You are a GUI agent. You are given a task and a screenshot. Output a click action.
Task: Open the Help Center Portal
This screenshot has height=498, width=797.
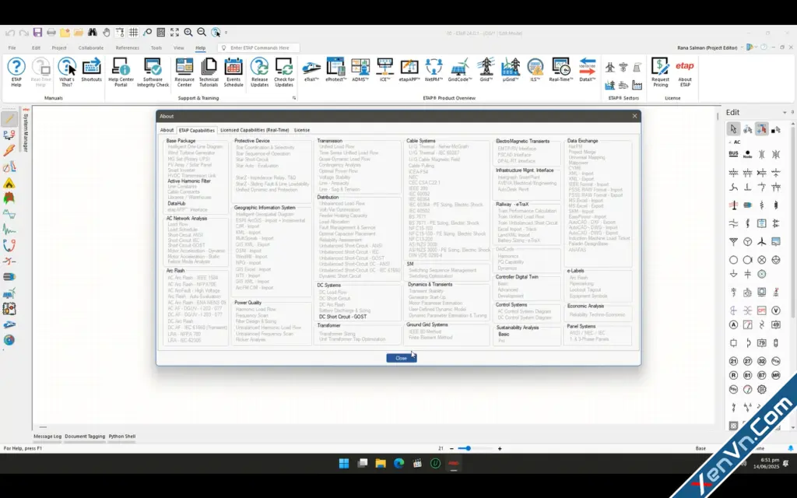(x=121, y=72)
